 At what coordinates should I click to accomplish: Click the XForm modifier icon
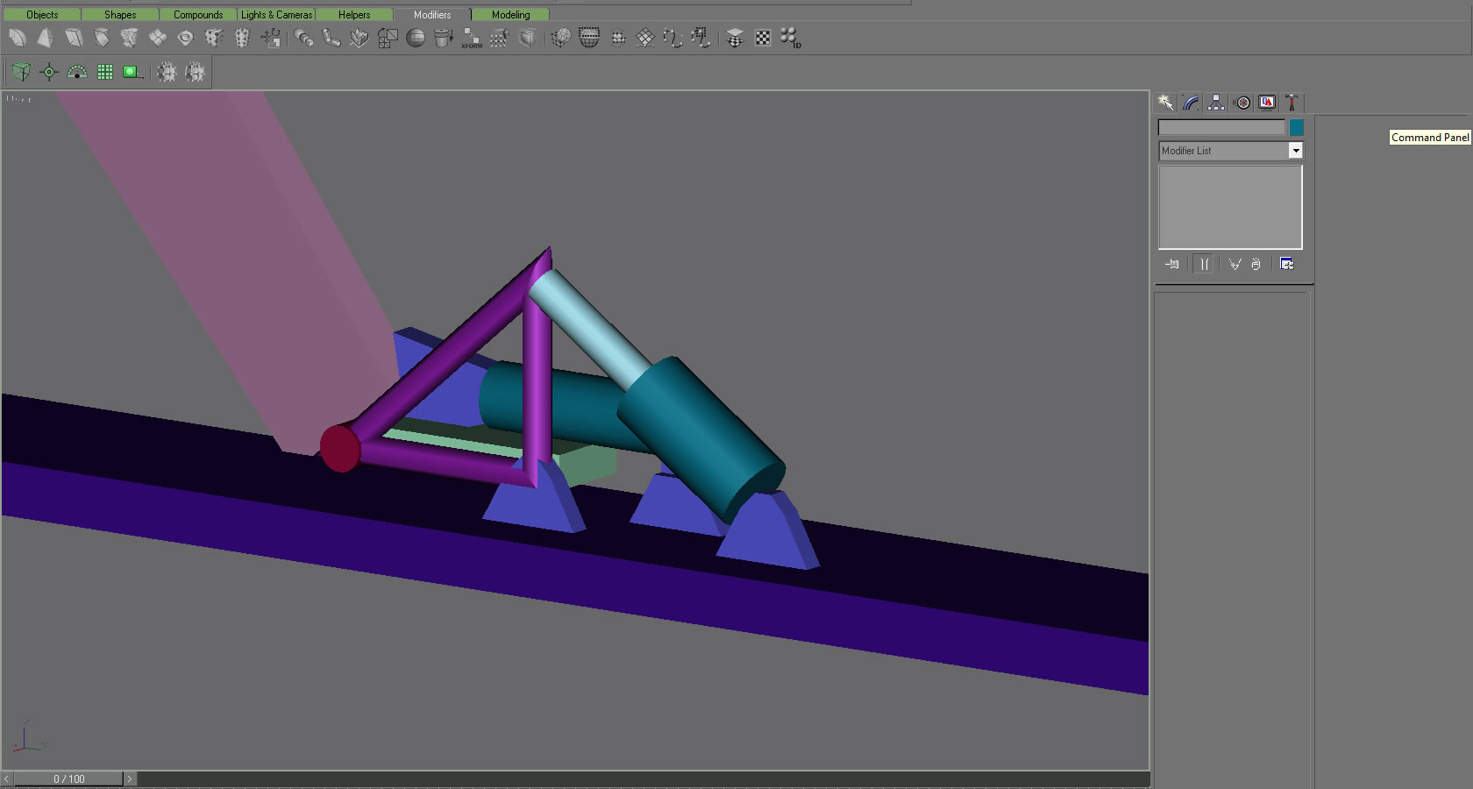pyautogui.click(x=472, y=38)
